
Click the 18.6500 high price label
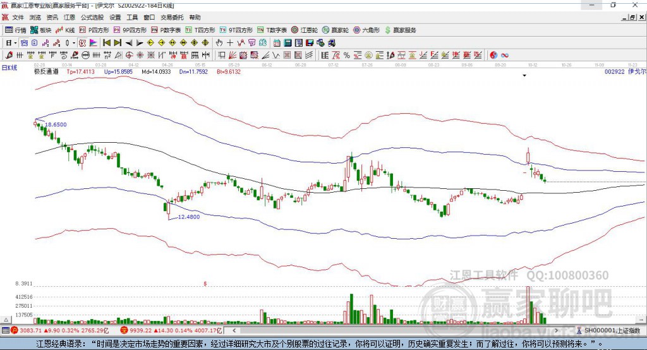56,124
